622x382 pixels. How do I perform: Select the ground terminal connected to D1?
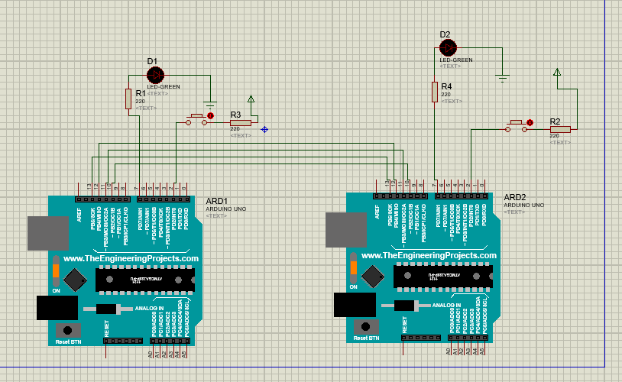coord(210,105)
